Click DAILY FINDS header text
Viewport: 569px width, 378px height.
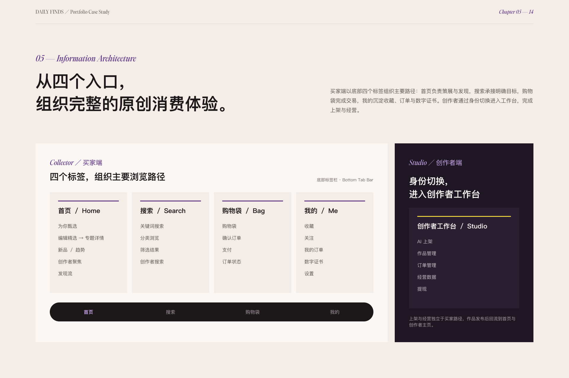click(49, 12)
